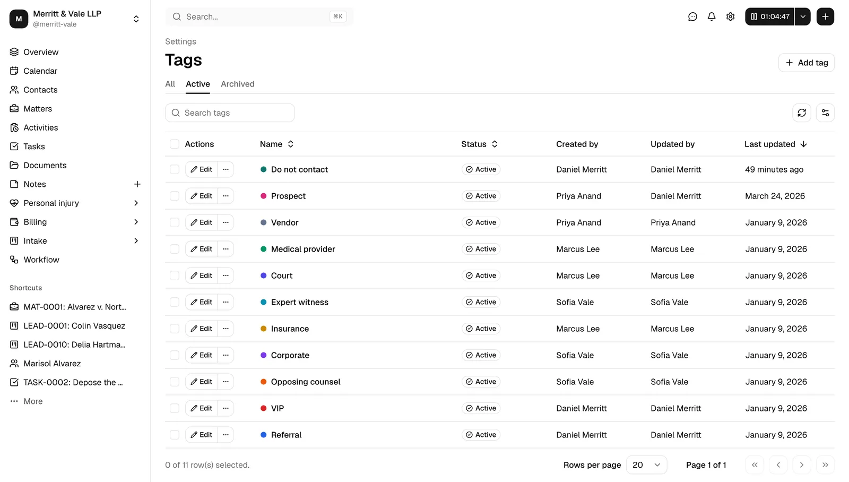The height and width of the screenshot is (482, 849).
Task: Edit the Corporate tag
Action: 202,355
